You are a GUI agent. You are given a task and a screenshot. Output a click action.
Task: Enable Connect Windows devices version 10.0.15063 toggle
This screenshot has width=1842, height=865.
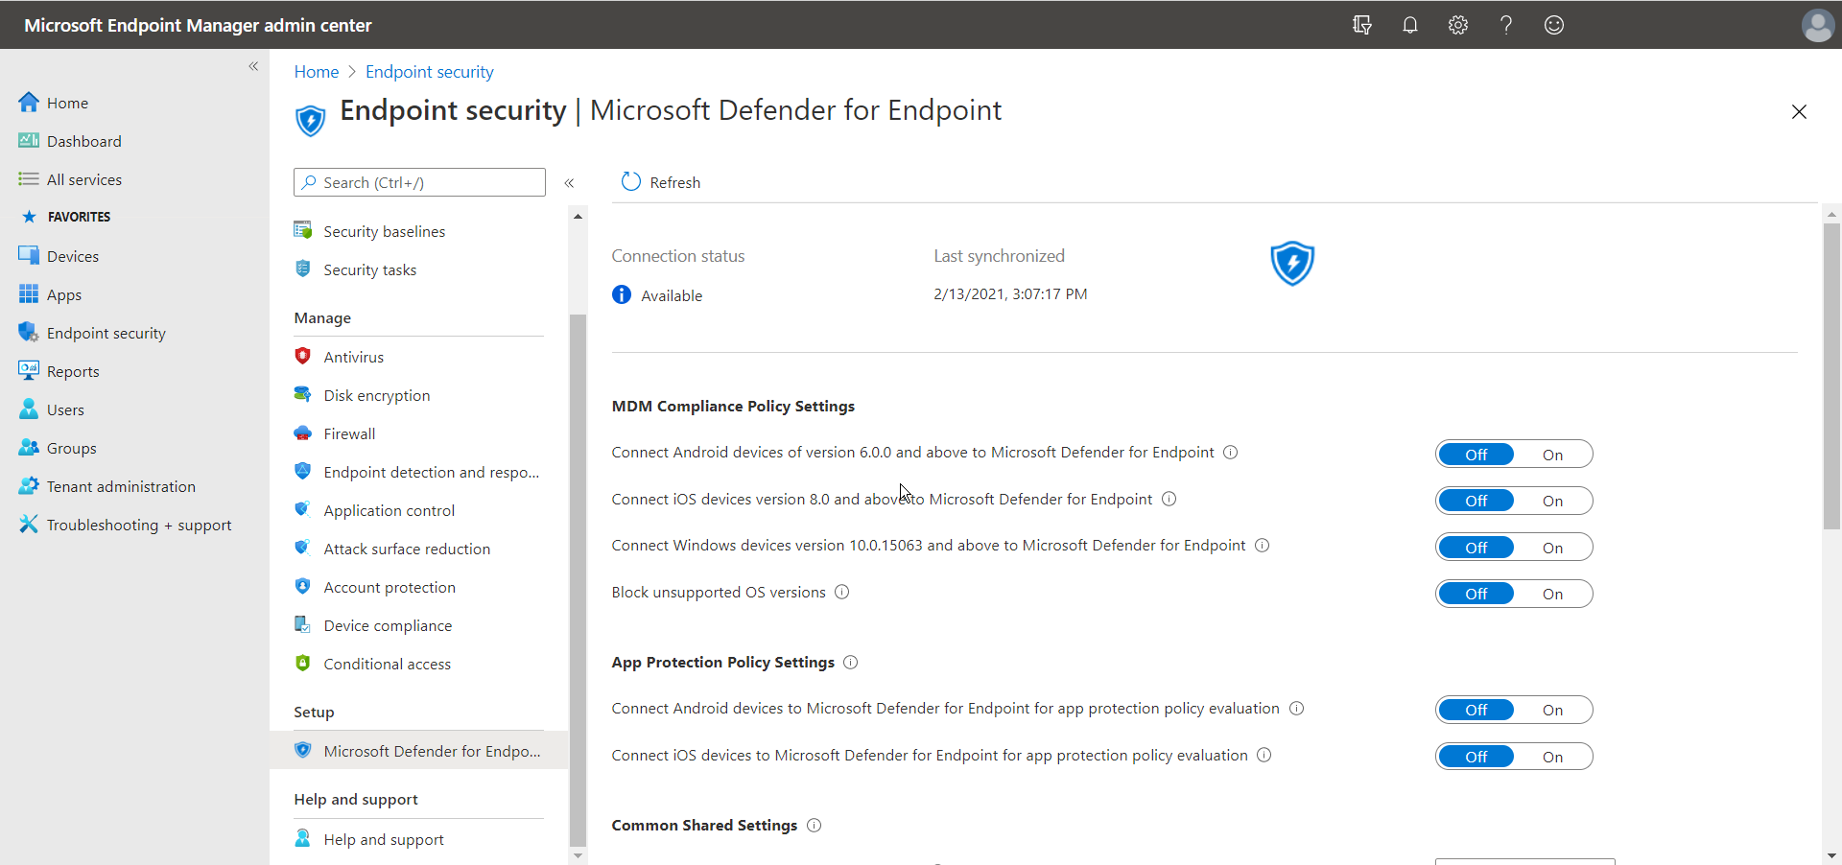[1553, 547]
